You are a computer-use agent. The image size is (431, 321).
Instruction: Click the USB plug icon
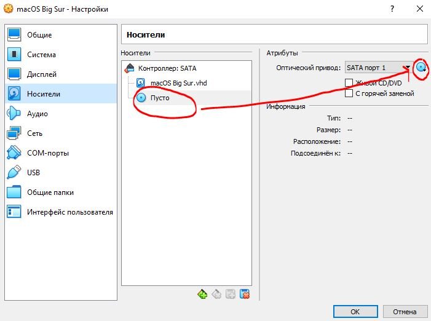[x=14, y=172]
